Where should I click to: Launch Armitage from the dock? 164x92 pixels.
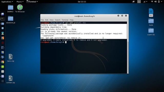click(3, 33)
